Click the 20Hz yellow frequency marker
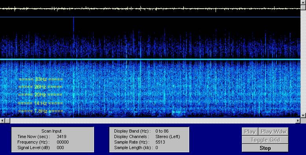306x155 pixels. point(40,95)
